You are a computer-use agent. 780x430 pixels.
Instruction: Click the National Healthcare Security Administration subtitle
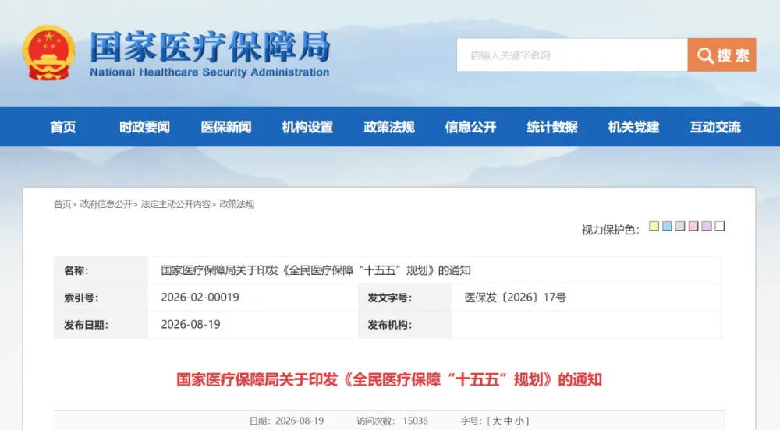point(209,72)
